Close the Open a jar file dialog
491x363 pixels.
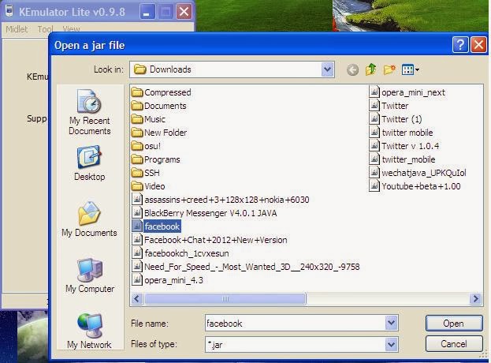479,45
